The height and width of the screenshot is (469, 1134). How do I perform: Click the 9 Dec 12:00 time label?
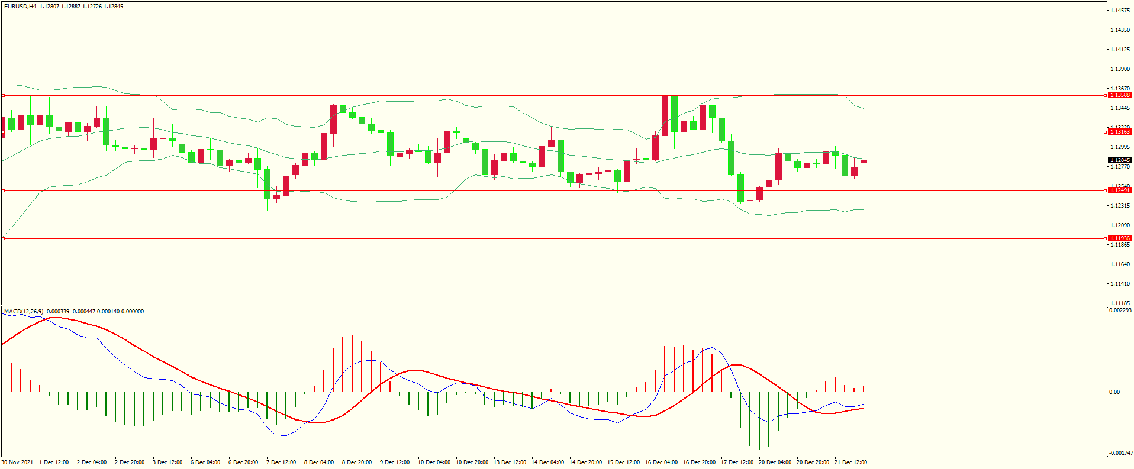(x=395, y=462)
